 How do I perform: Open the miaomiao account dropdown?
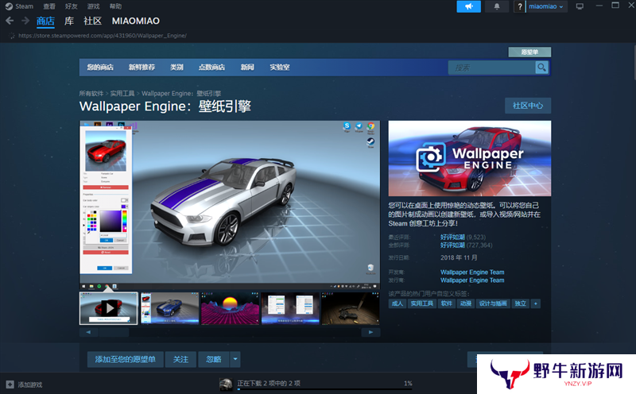[x=546, y=6]
